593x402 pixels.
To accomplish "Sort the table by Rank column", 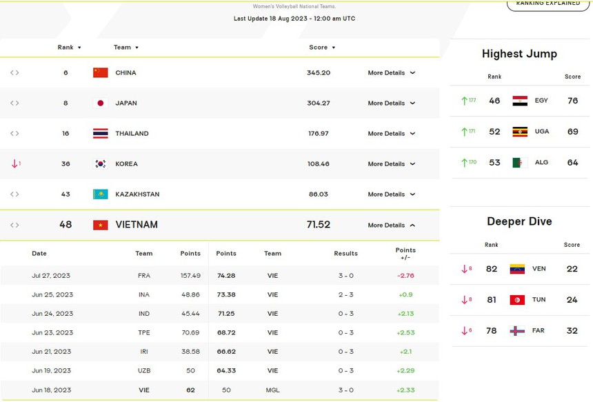I will tap(70, 48).
